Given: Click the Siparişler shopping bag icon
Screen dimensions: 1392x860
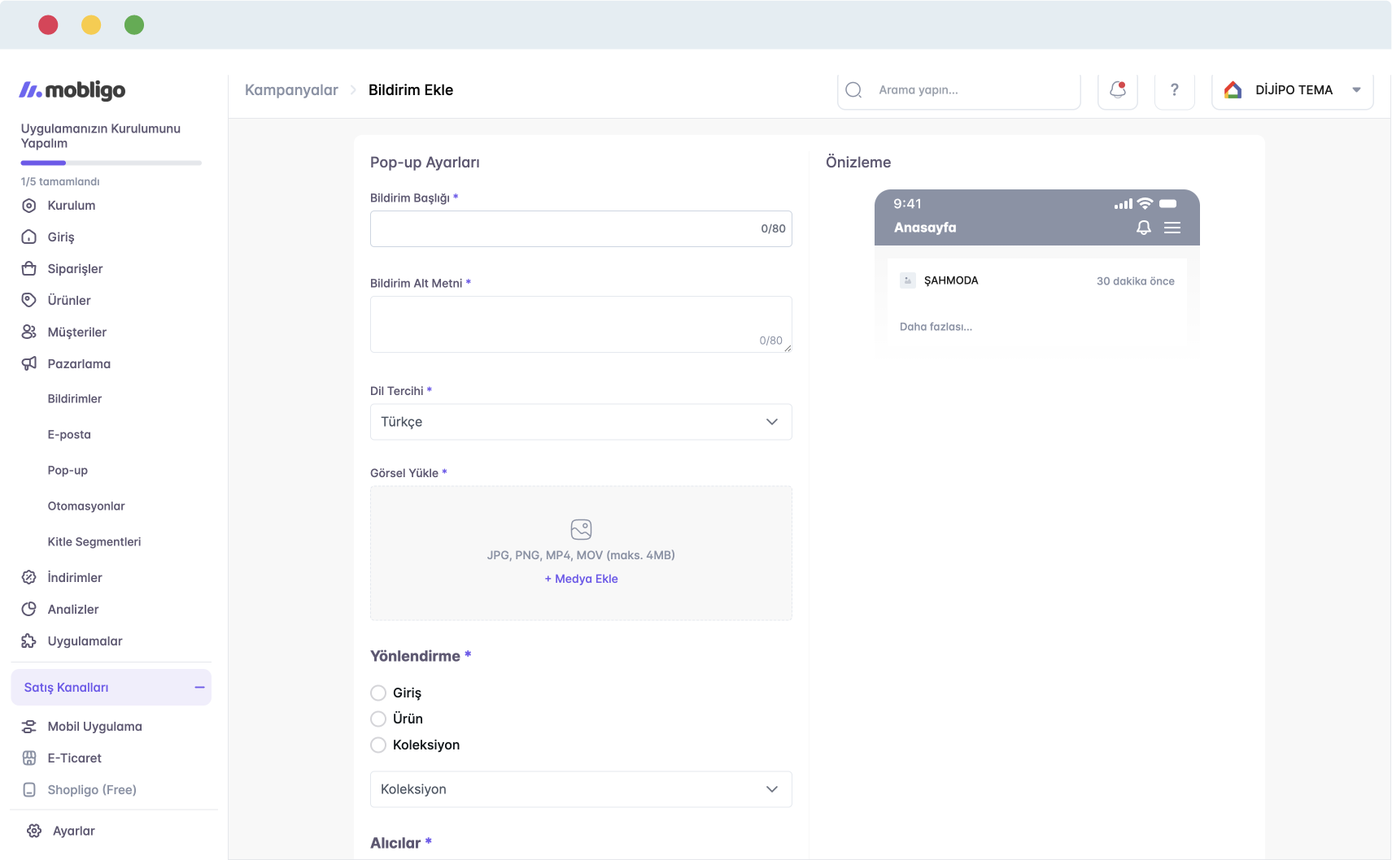Looking at the screenshot, I should 29,268.
